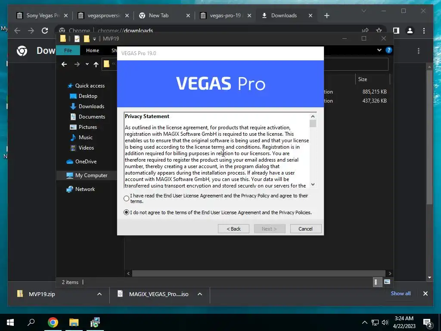The width and height of the screenshot is (441, 331).
Task: Open Downloads page more actions menu
Action: [x=419, y=51]
